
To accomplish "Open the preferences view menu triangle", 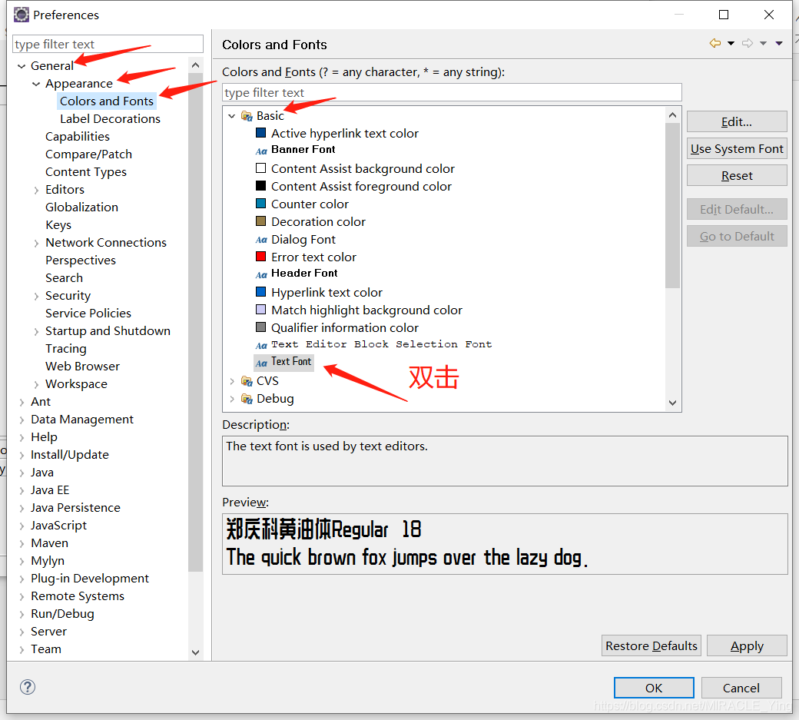I will pyautogui.click(x=779, y=43).
